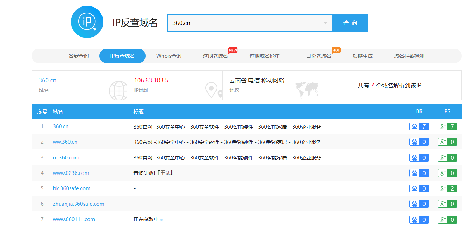Click the 标题 column header

click(139, 111)
